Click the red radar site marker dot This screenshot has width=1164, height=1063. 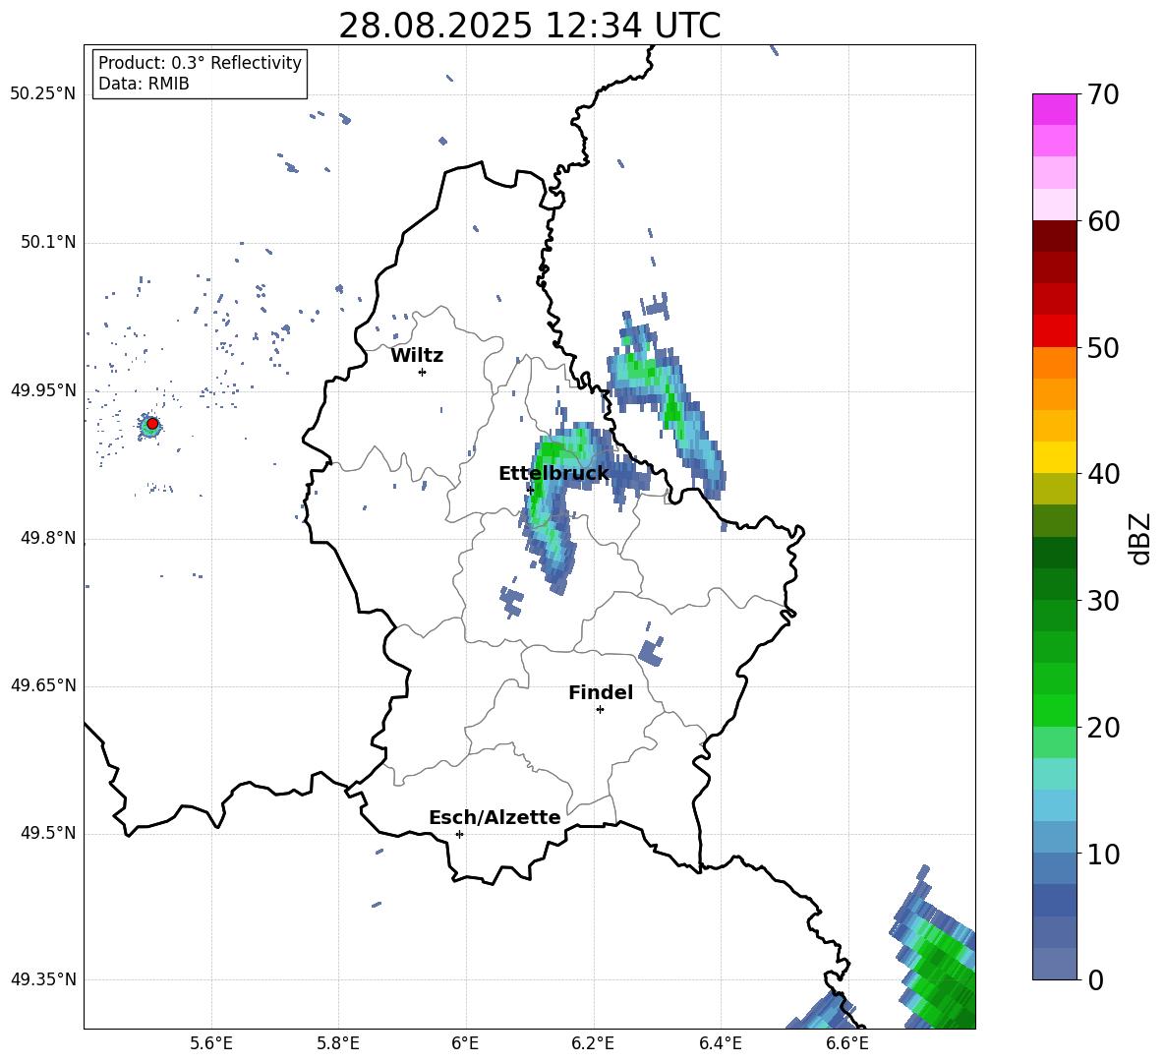coord(152,424)
